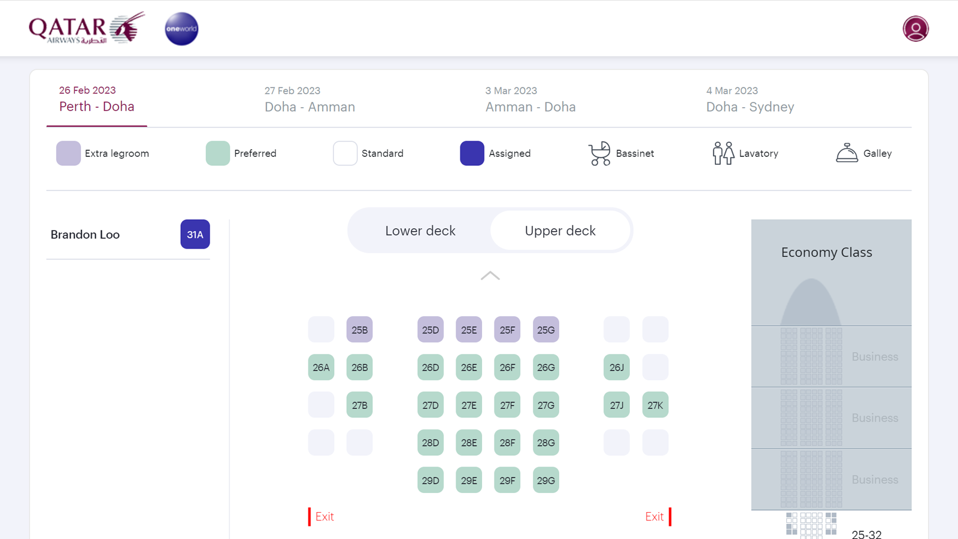Screen dimensions: 958x539
Task: Click the last Business section in the aircraft overview
Action: (832, 480)
